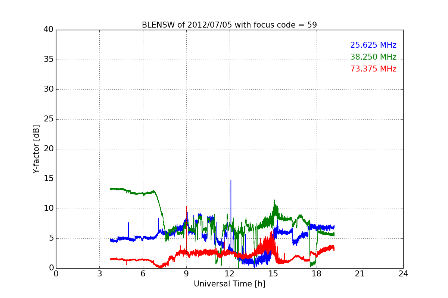
Task: Click y-axis tick label 20
Action: pos(49,149)
